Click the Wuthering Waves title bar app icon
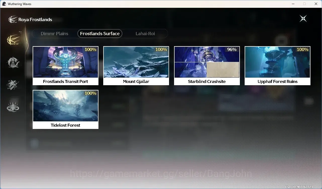This screenshot has width=322, height=189. pos(4,4)
